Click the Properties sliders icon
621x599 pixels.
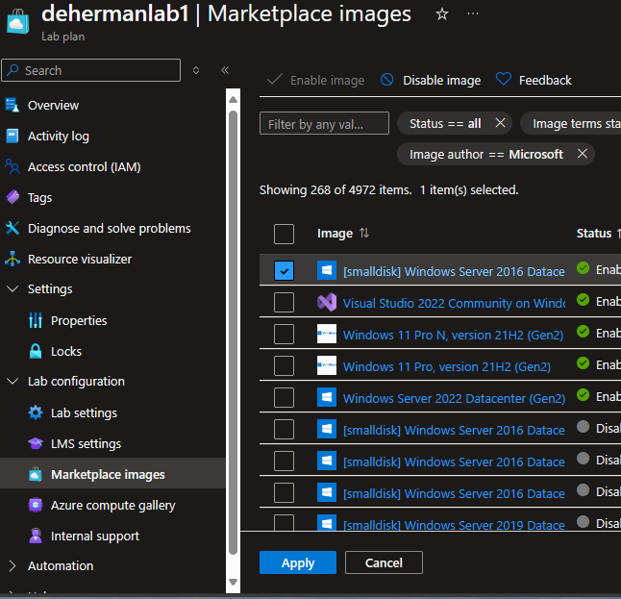click(x=36, y=320)
